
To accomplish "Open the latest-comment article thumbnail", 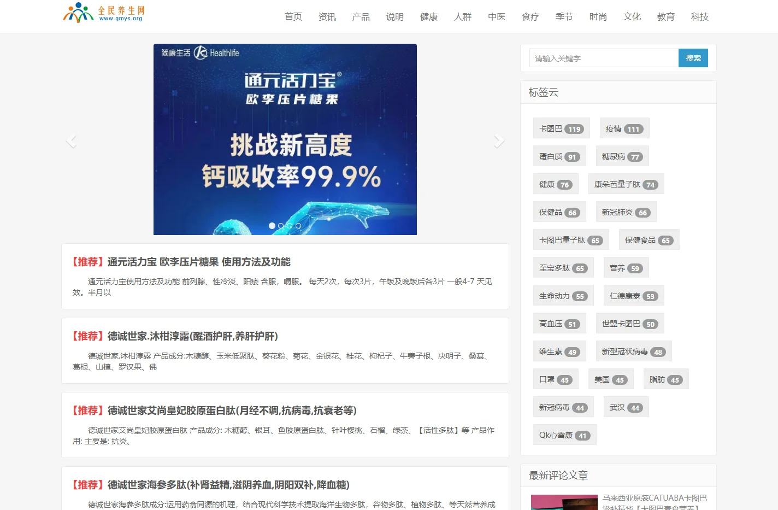I will click(564, 502).
